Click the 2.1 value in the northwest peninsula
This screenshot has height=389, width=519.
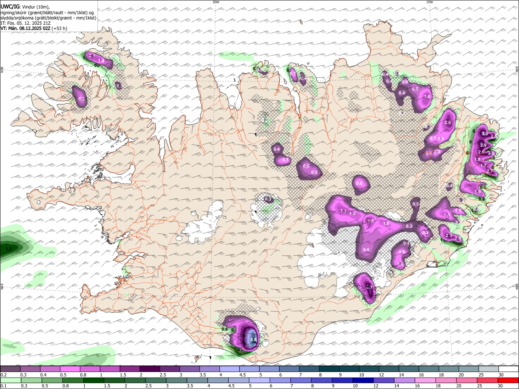click(x=91, y=56)
